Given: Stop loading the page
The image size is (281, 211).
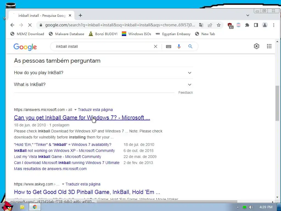Looking at the screenshot, I should point(30,25).
